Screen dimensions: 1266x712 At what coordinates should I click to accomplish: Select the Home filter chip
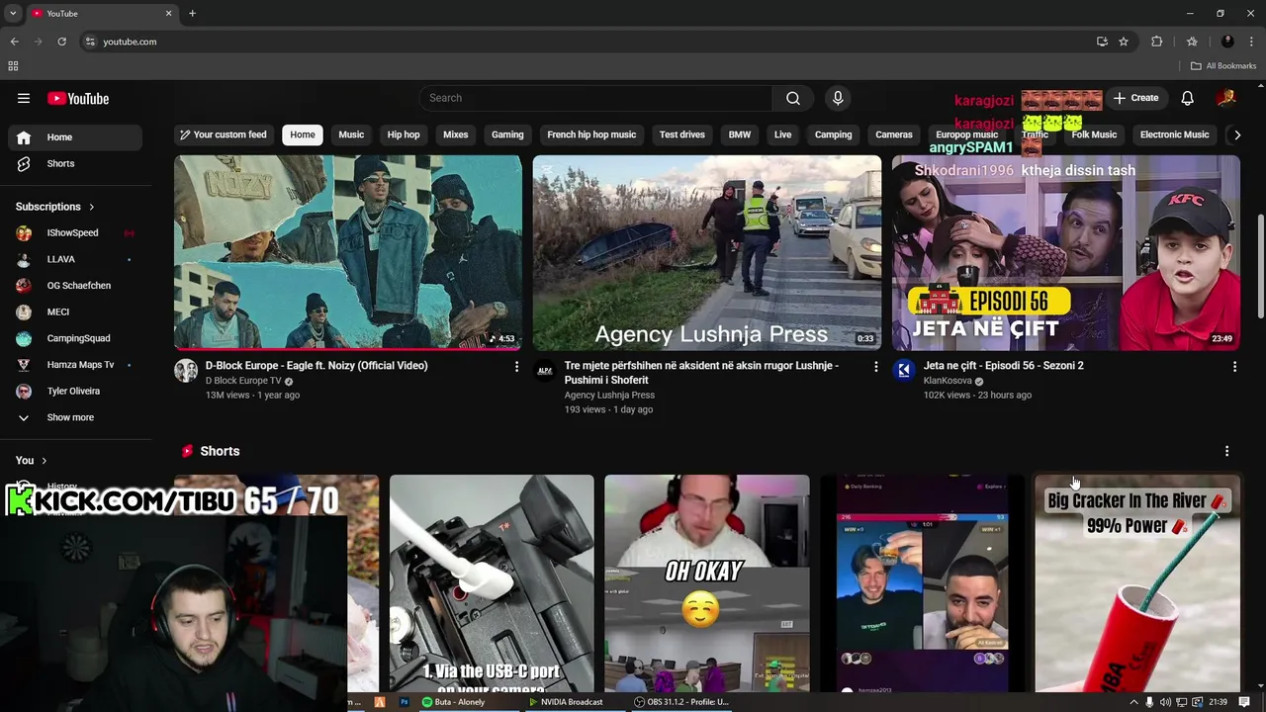click(303, 134)
